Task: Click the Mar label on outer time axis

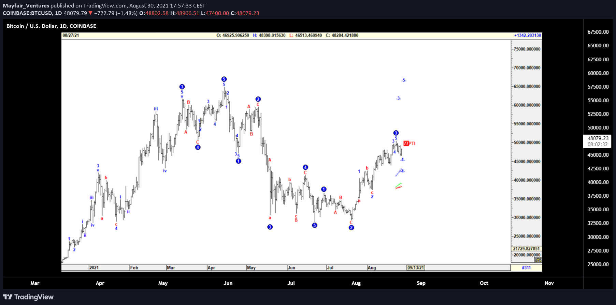Action: tap(35, 283)
